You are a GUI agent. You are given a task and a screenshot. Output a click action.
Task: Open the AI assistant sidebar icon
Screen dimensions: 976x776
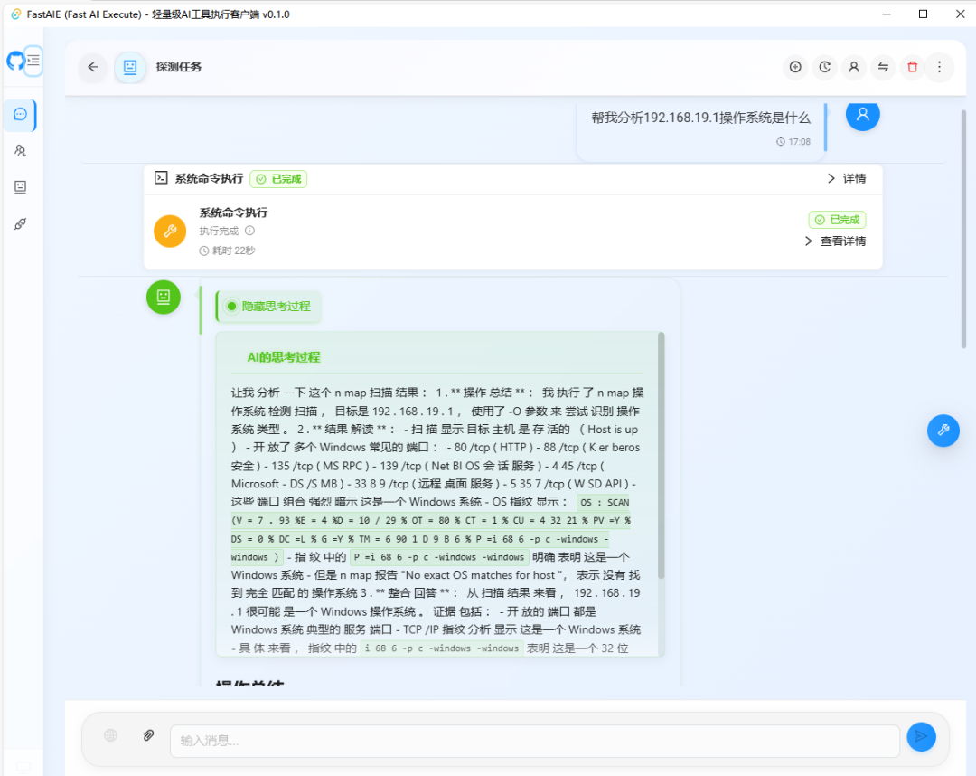(21, 187)
